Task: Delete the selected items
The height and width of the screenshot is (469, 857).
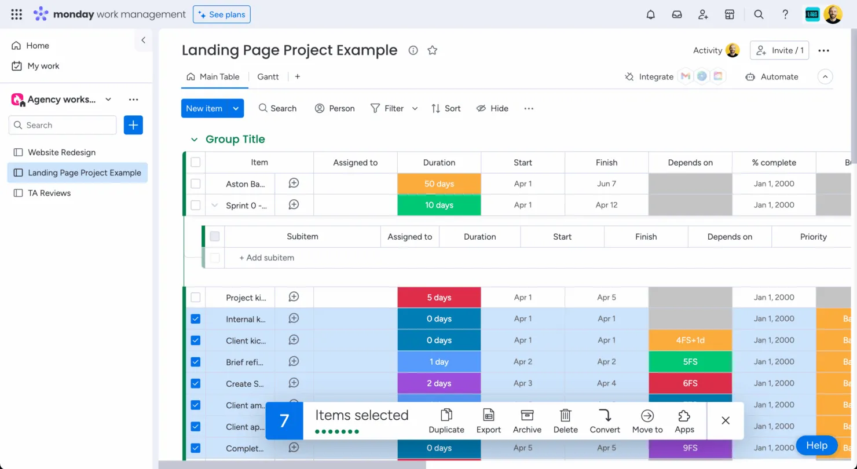Action: [565, 420]
